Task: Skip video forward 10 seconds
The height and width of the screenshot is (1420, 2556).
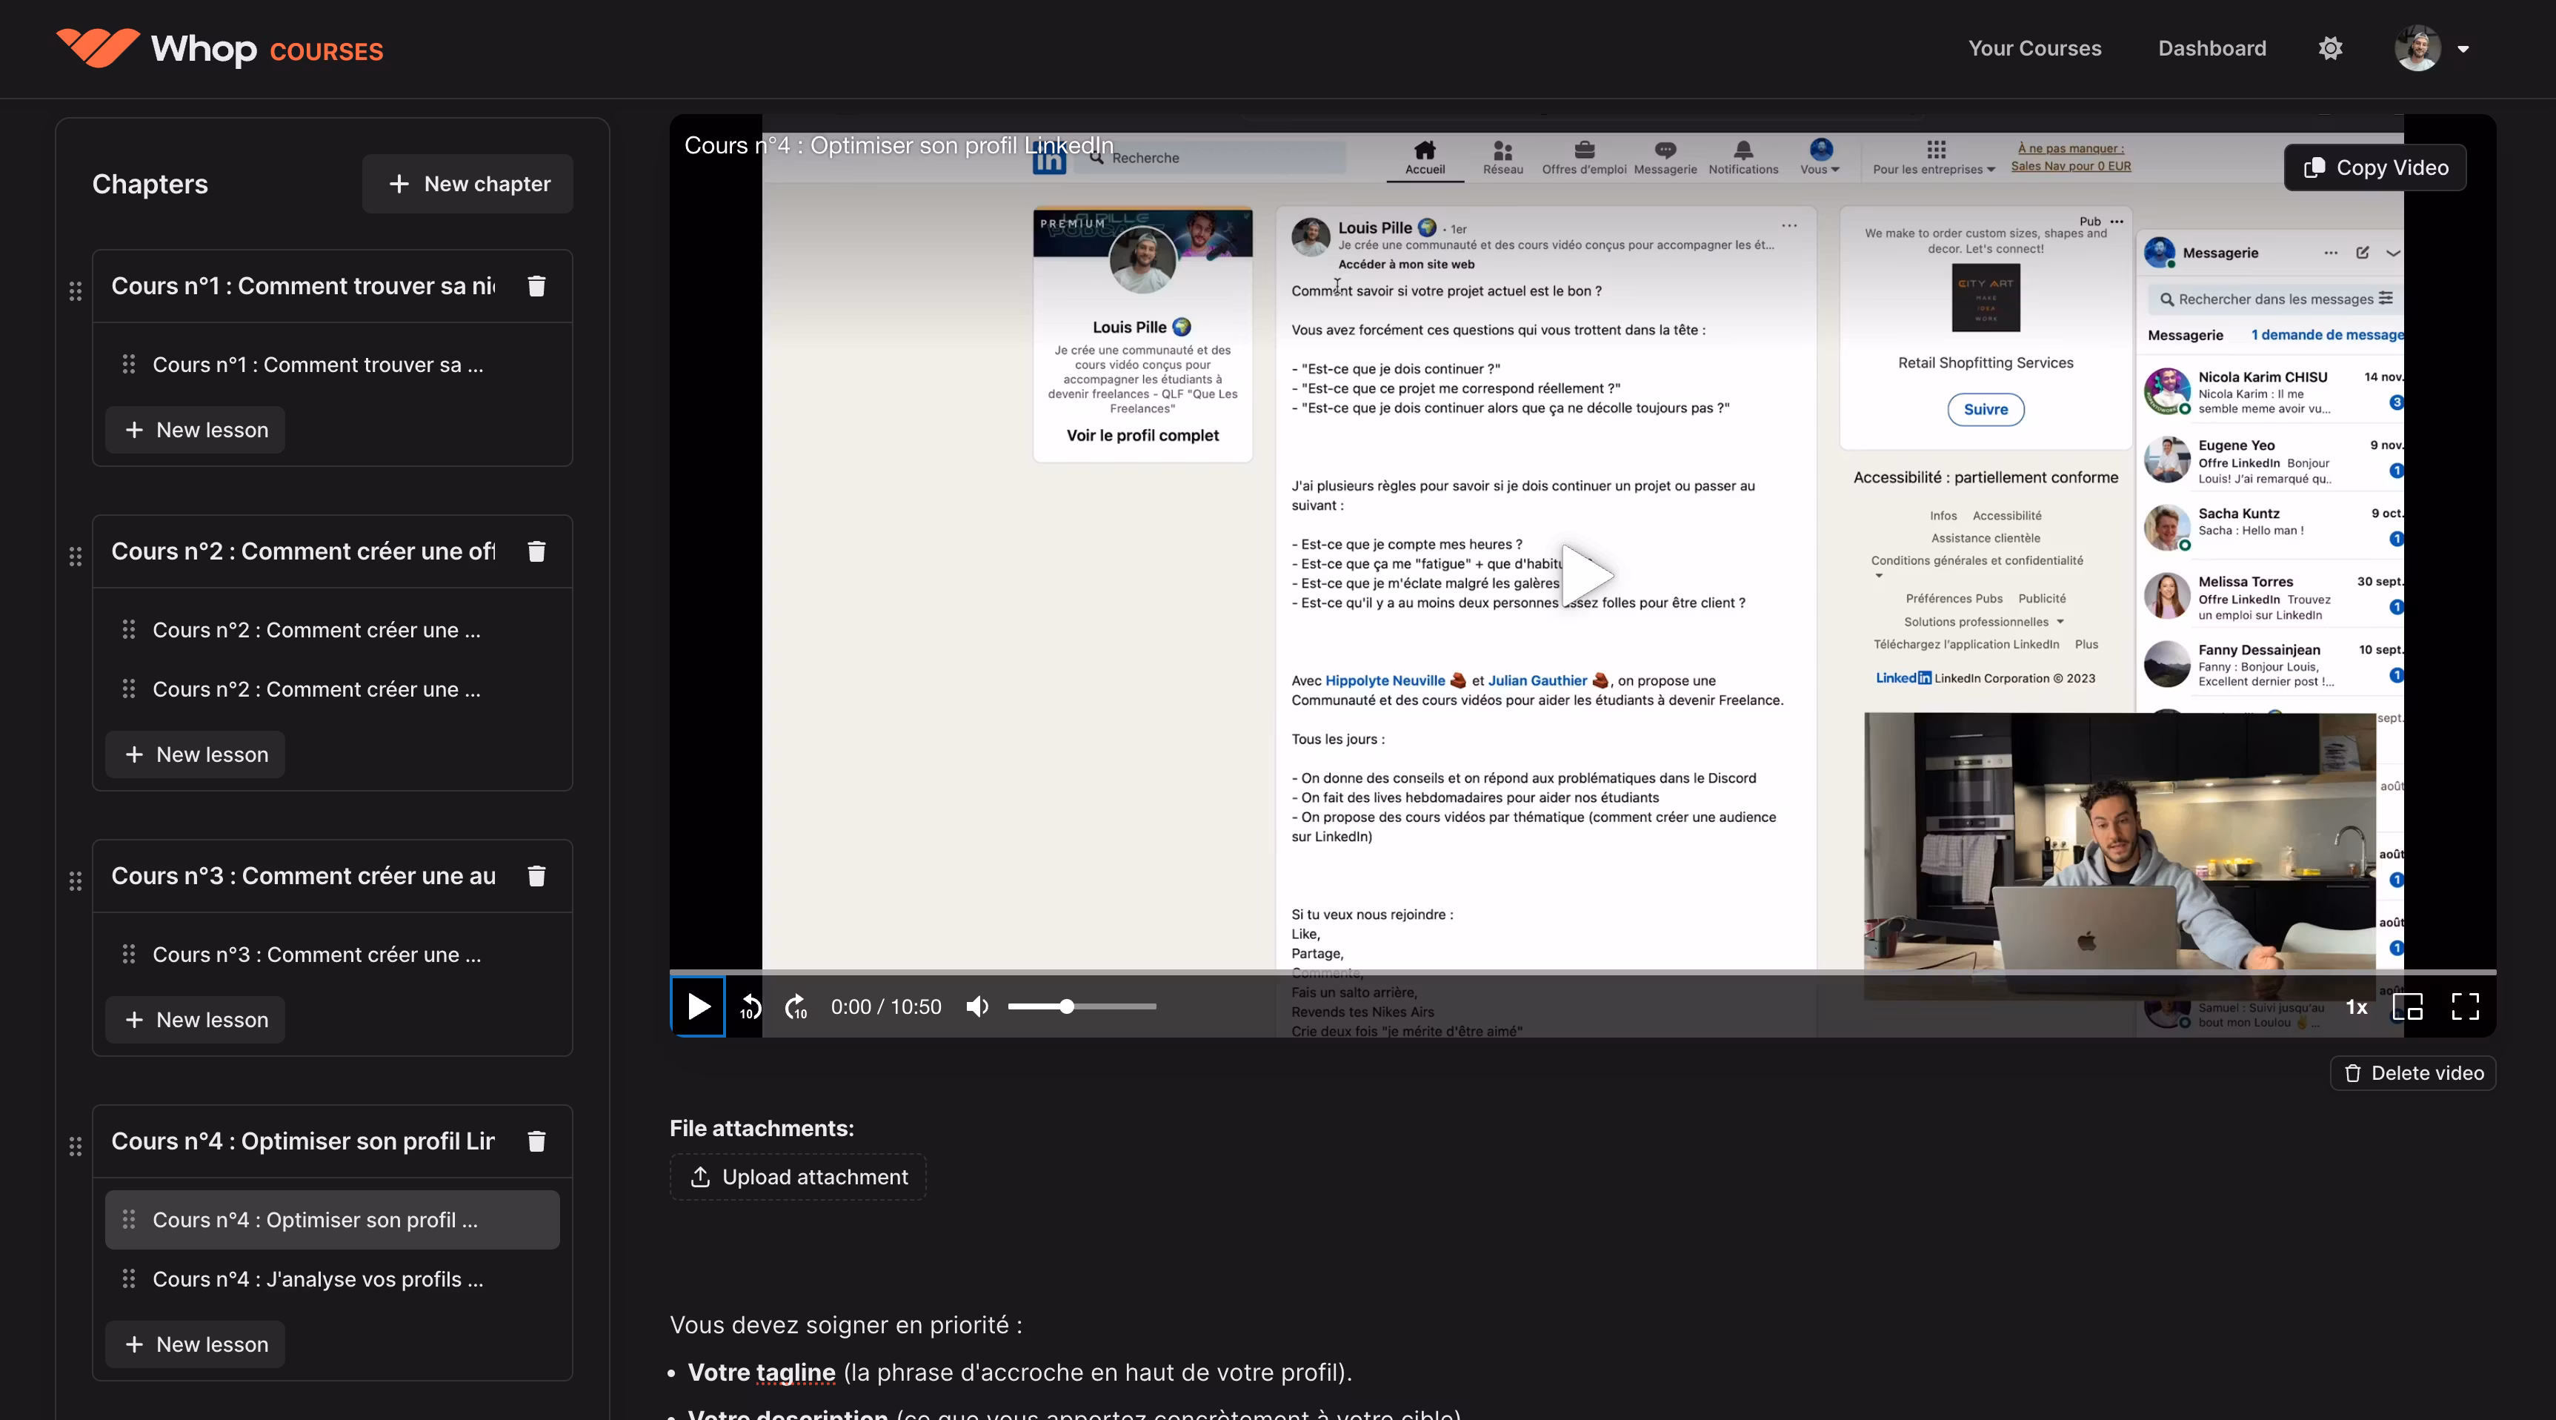Action: 796,1007
